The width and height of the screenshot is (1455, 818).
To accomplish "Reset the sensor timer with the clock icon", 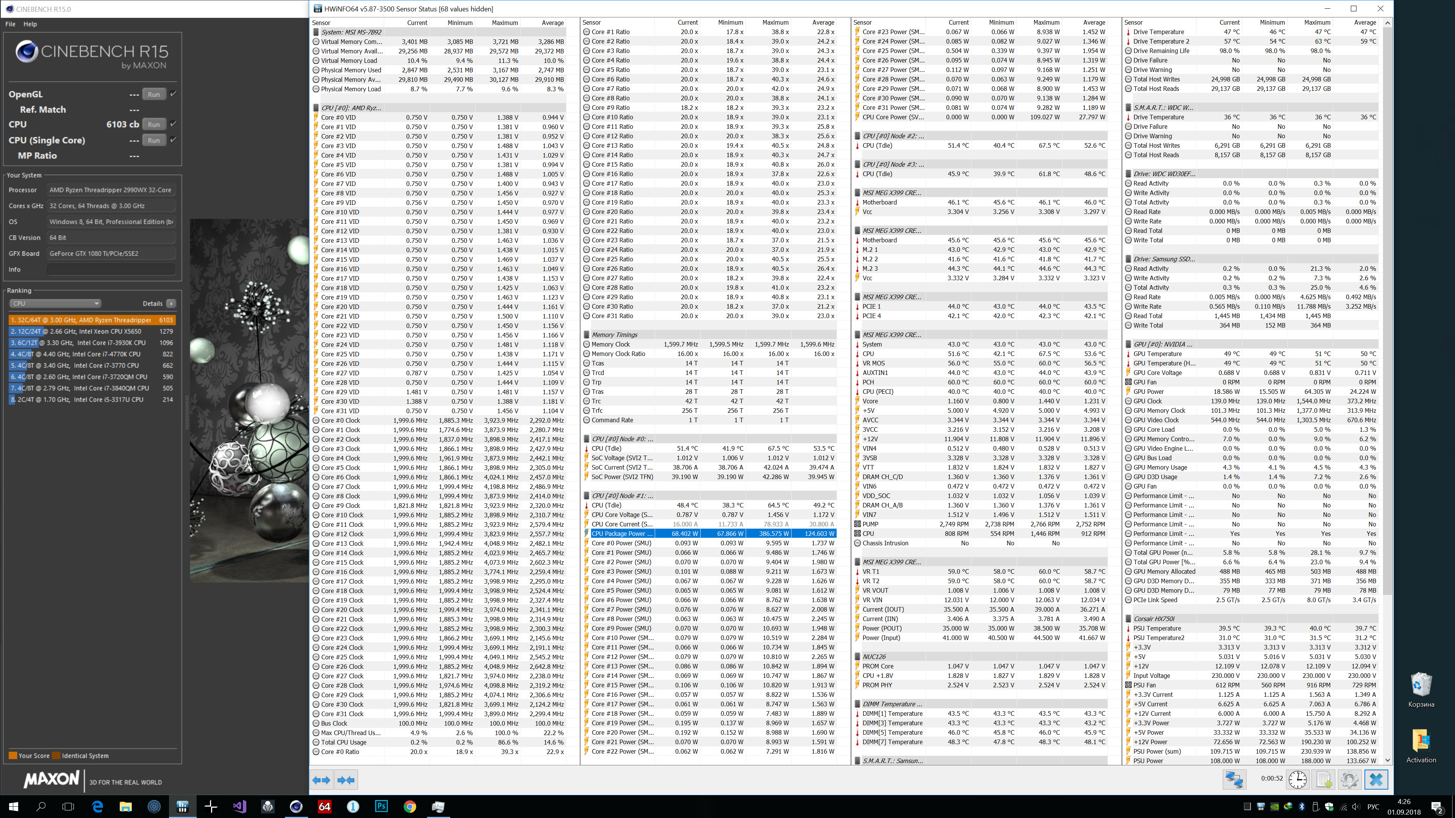I will (1297, 780).
